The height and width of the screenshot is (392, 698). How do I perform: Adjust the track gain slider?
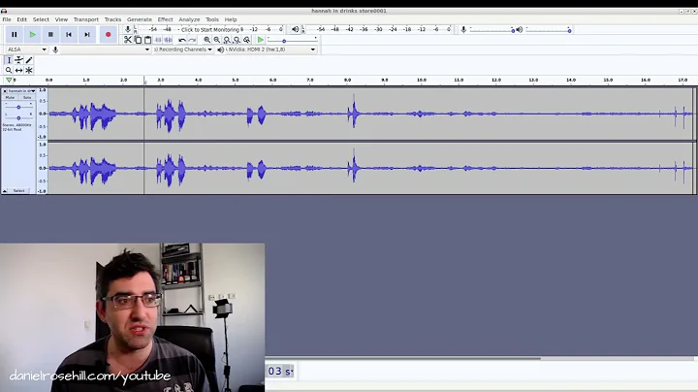18,107
